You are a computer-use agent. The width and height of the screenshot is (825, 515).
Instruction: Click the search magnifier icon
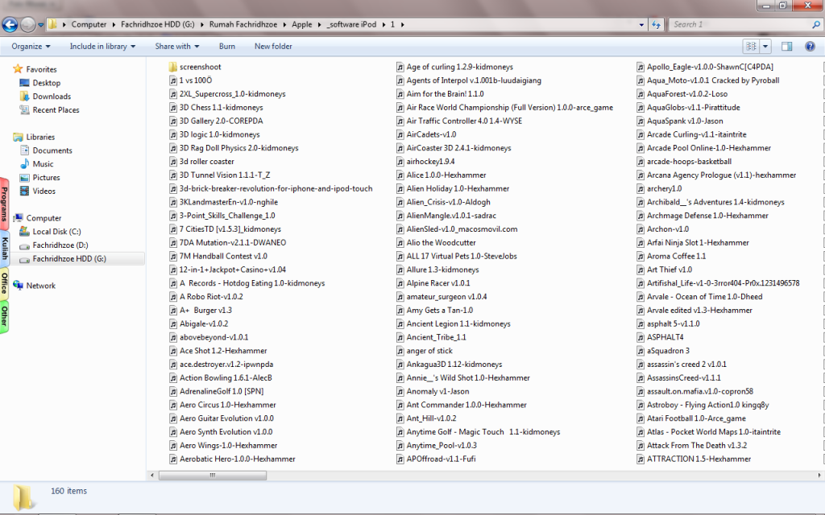point(816,24)
